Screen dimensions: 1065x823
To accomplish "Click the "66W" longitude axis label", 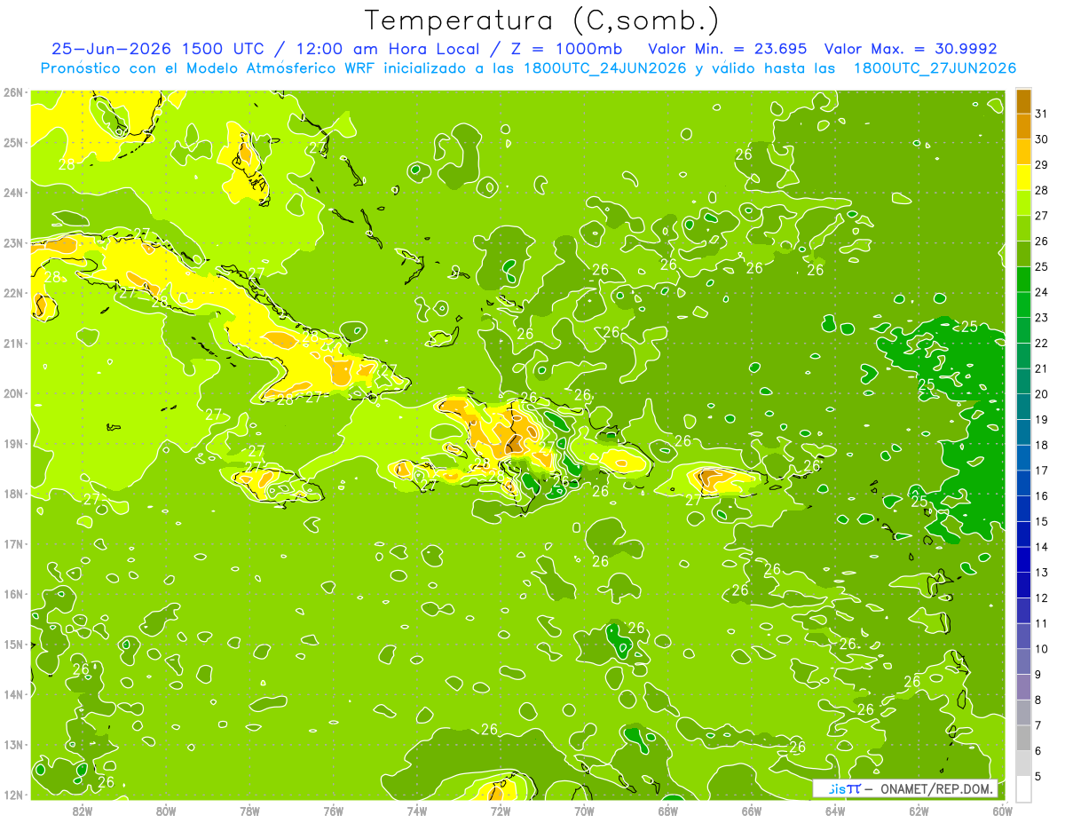I will point(752,811).
